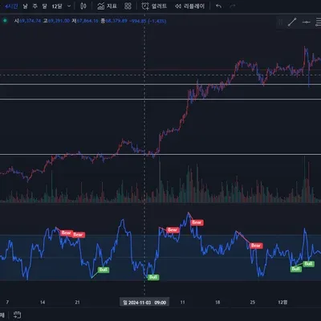Click the 21 date on the time axis
This screenshot has width=321, height=321.
pos(77,303)
